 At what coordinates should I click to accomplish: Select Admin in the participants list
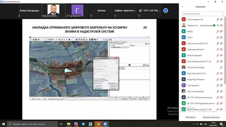pyautogui.click(x=202, y=31)
